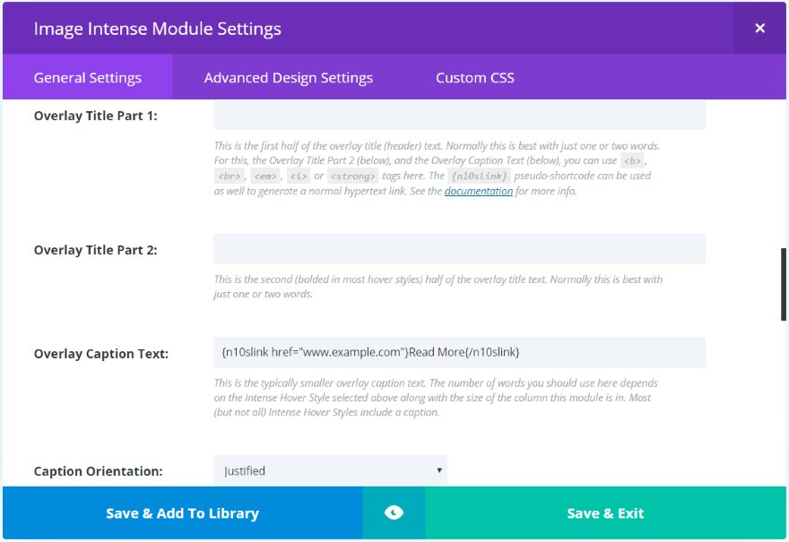Select the "Overlay Caption Text:" label

[x=101, y=354]
